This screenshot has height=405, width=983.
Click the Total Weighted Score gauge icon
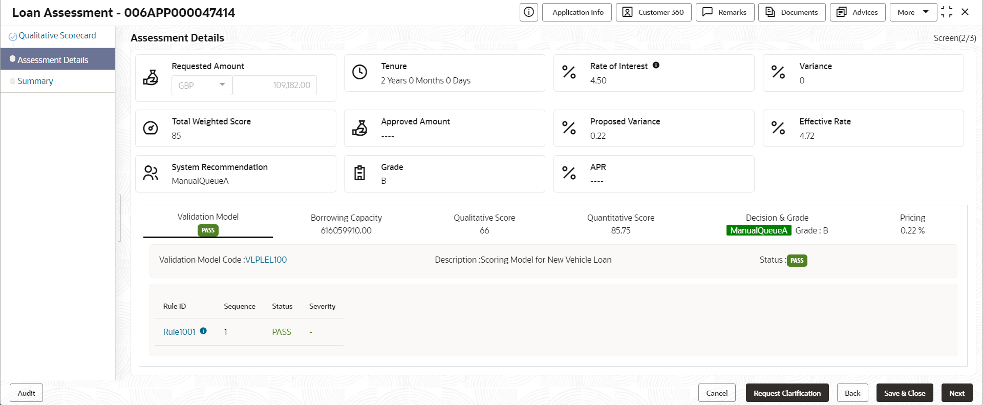tap(151, 127)
